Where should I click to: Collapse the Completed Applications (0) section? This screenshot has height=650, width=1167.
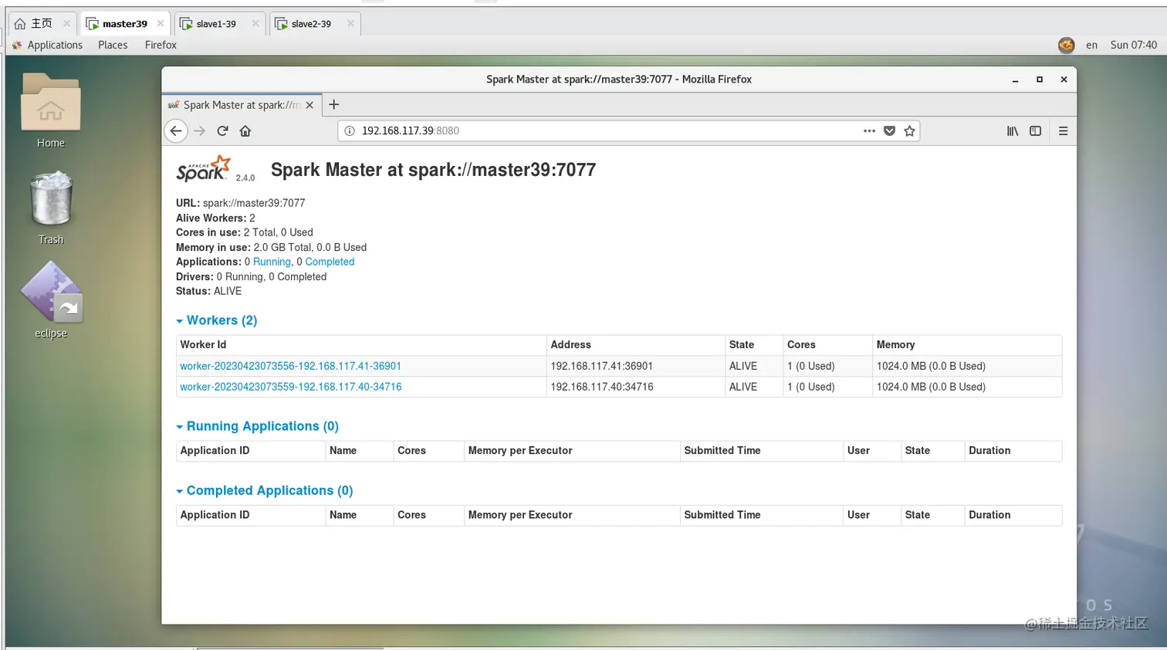coord(265,490)
